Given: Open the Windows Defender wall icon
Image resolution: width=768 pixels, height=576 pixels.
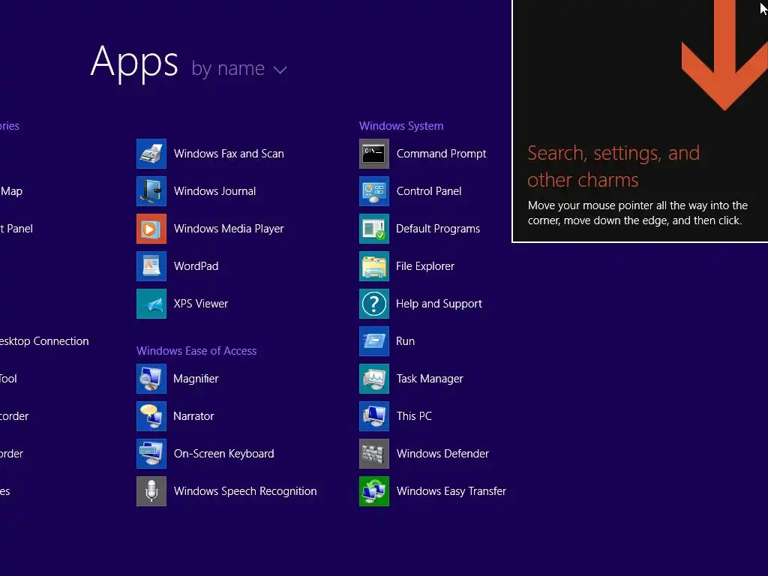Looking at the screenshot, I should click(374, 454).
